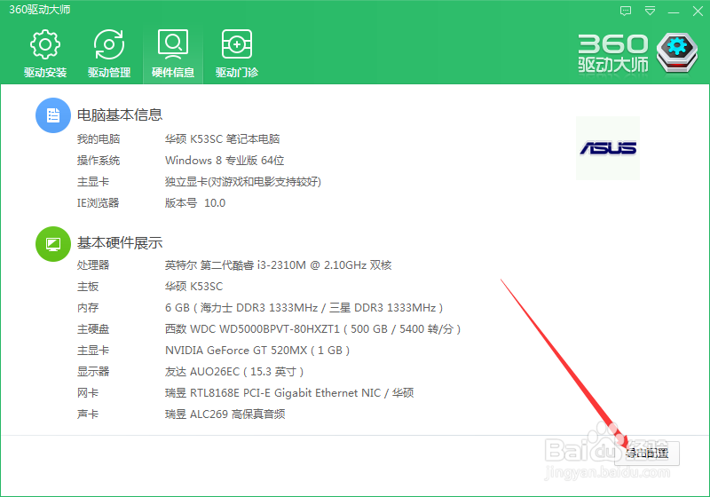Click the memory value 6 GB DDR3 1333MHz
The image size is (710, 497).
(x=304, y=308)
